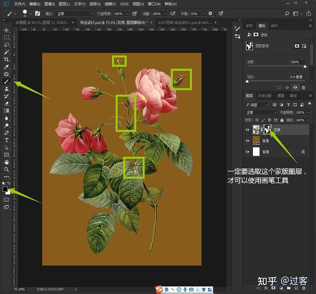Image resolution: width=316 pixels, height=294 pixels.
Task: Click the foreground color swatch
Action: 5,189
